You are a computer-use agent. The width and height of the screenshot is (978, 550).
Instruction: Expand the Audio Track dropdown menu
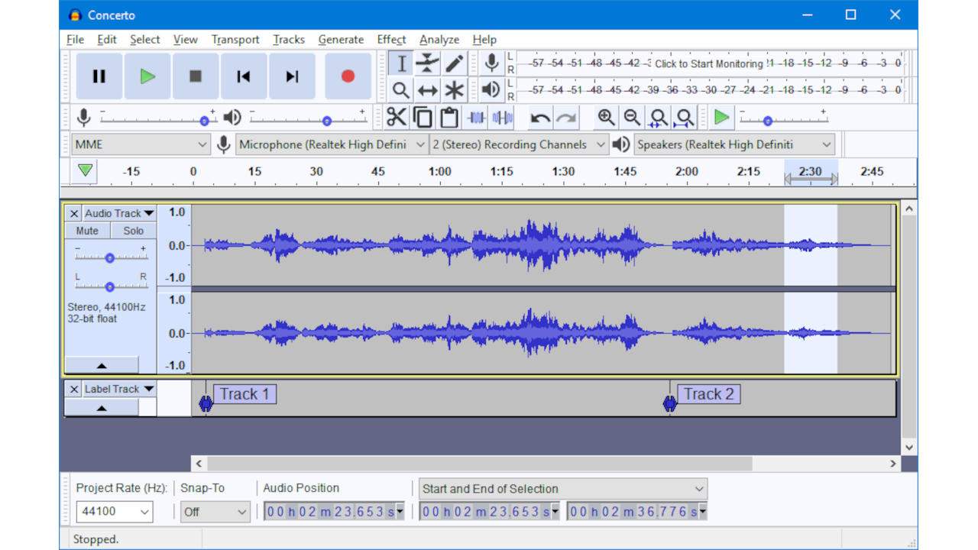pos(118,213)
